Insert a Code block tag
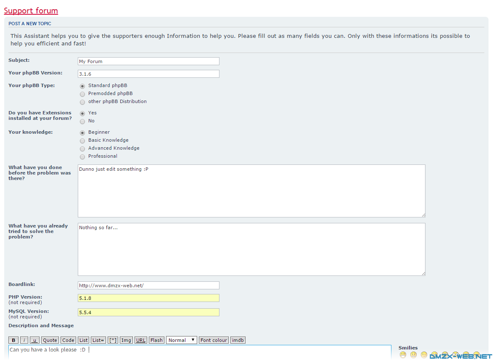Viewport: 494px width, 360px height. tap(68, 340)
